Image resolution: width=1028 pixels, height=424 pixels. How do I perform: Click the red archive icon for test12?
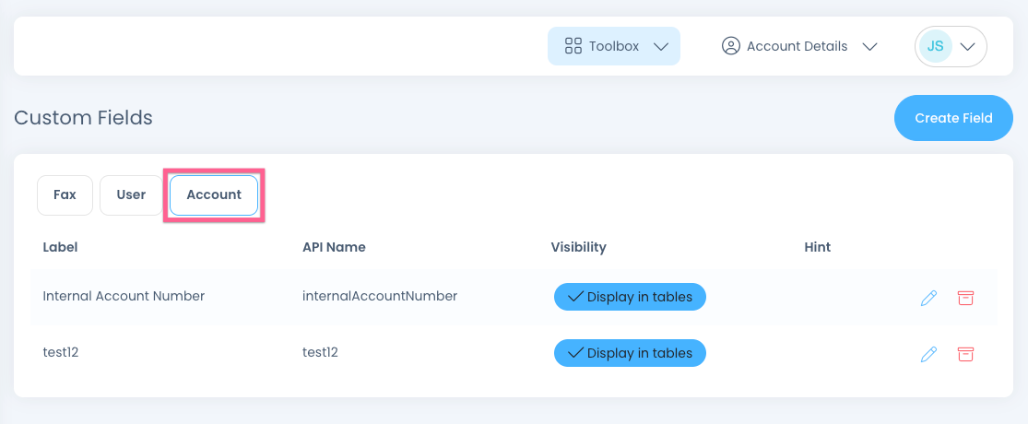965,354
